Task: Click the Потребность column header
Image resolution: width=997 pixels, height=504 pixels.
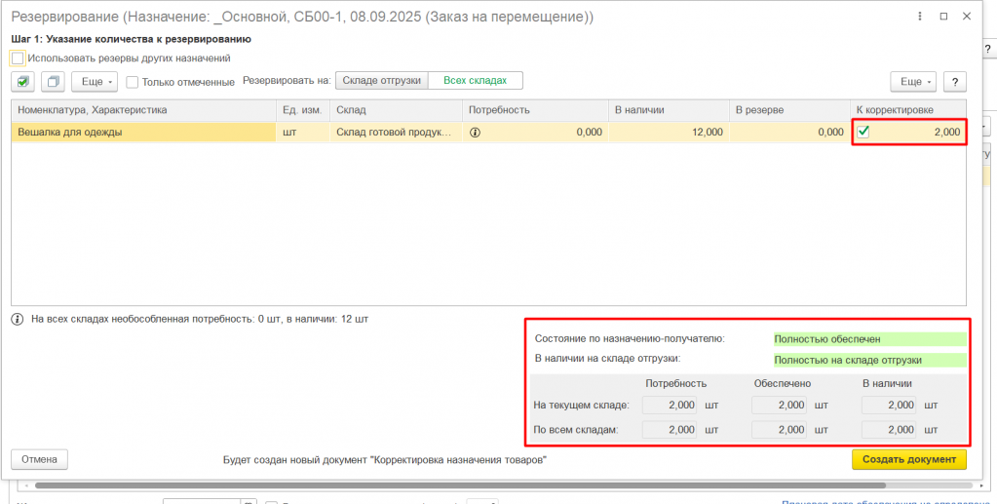Action: 535,110
